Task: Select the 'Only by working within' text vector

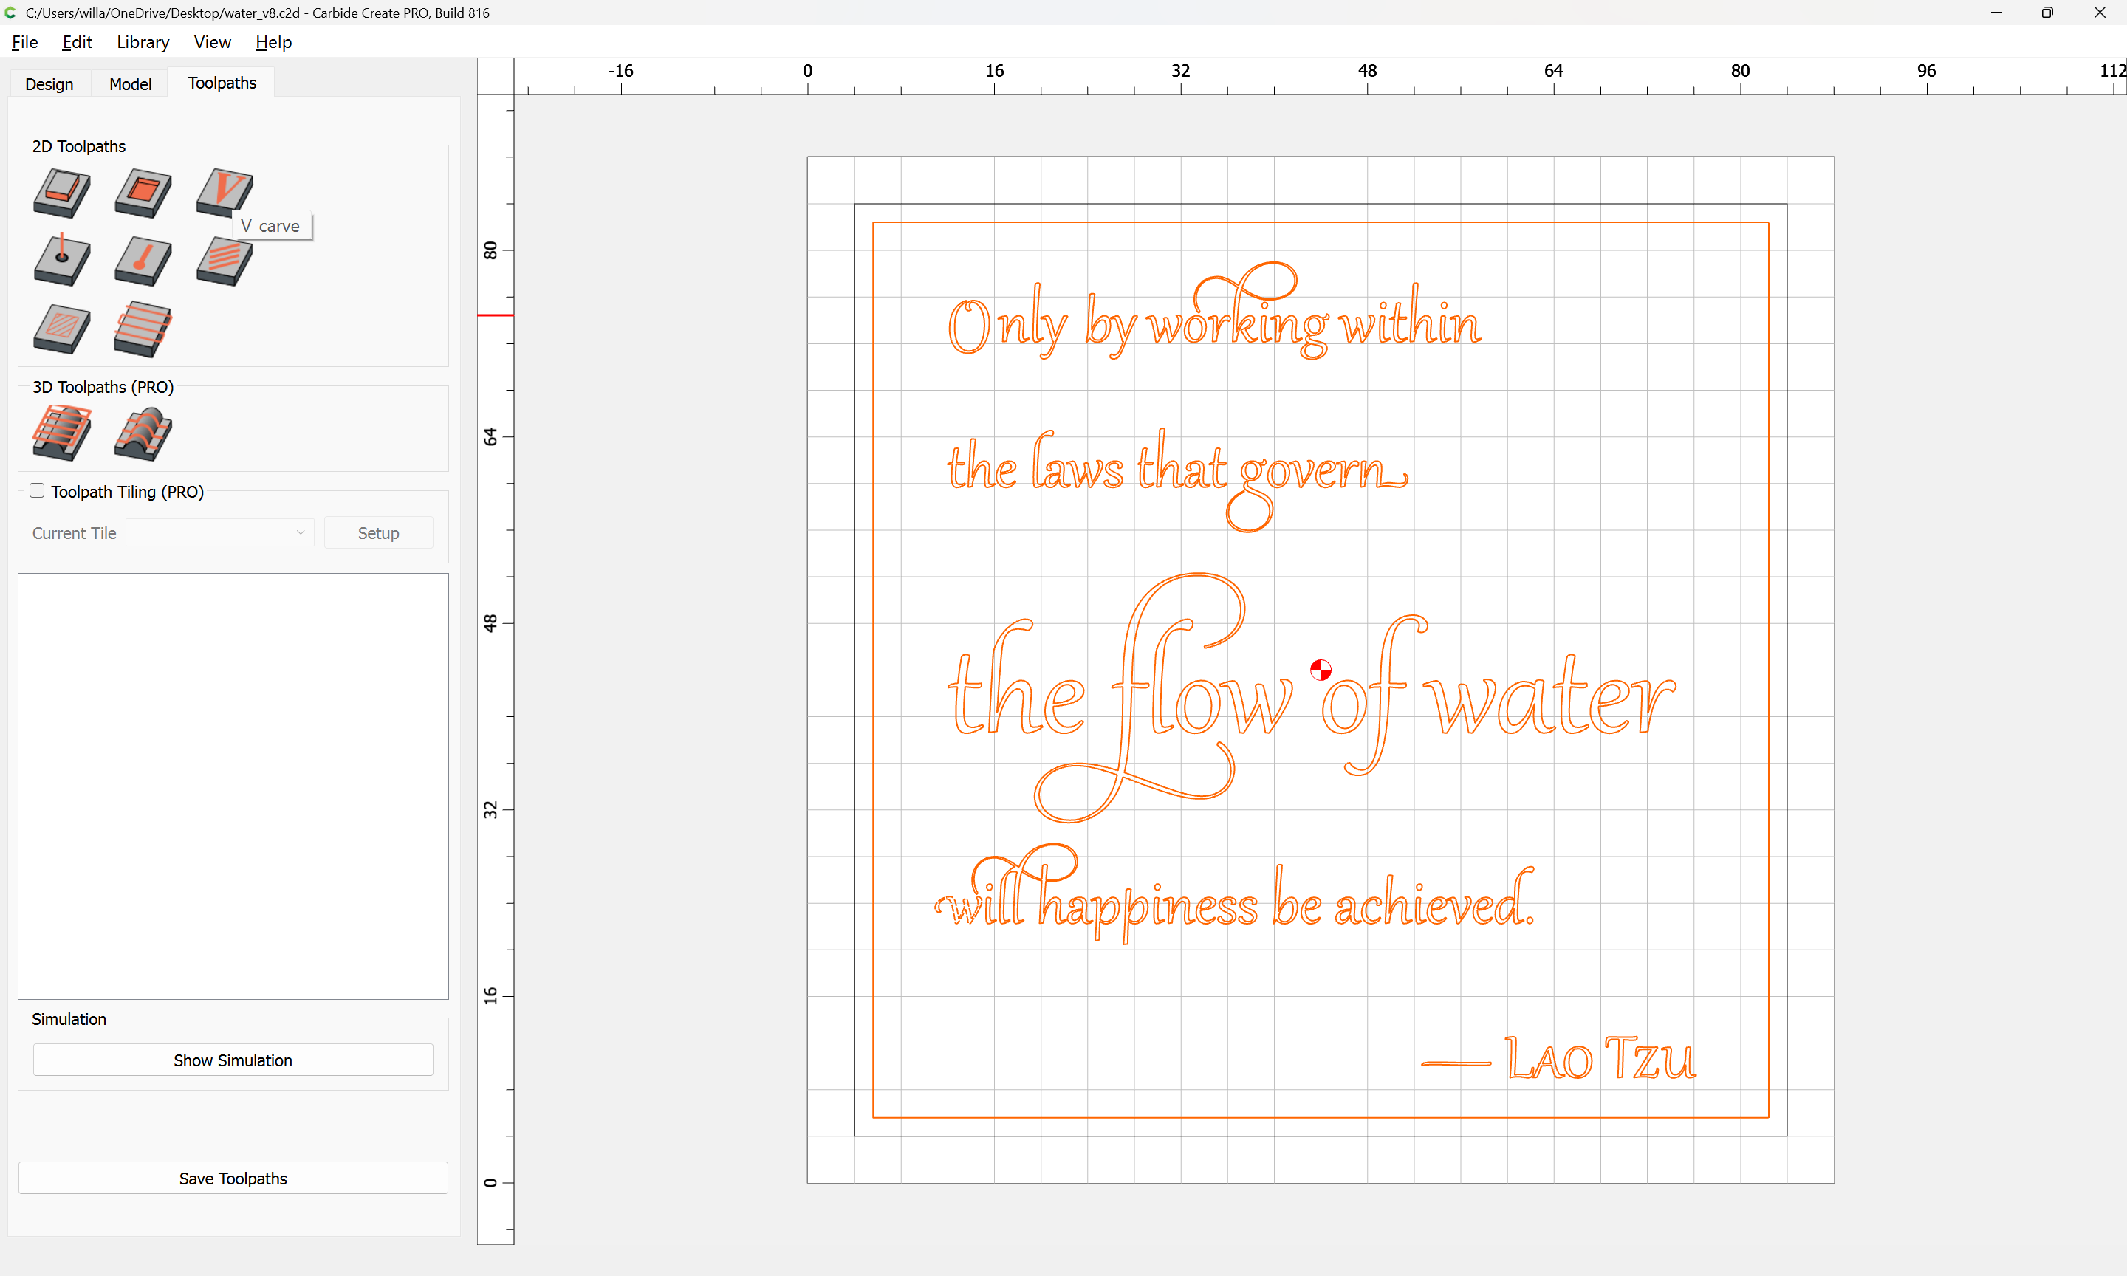Action: coord(1215,312)
